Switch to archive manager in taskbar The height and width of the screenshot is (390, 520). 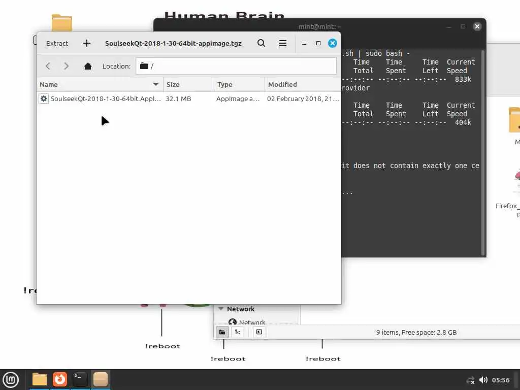(100, 379)
